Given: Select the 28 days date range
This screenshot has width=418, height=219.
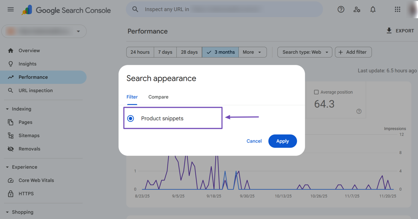Looking at the screenshot, I should tap(189, 52).
